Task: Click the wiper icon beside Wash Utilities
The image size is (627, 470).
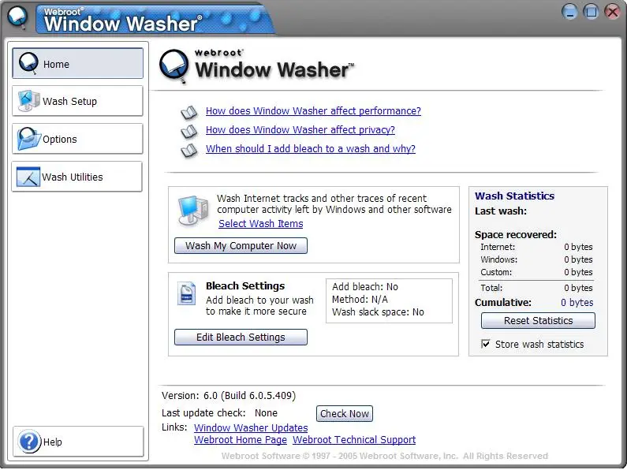Action: pyautogui.click(x=28, y=177)
